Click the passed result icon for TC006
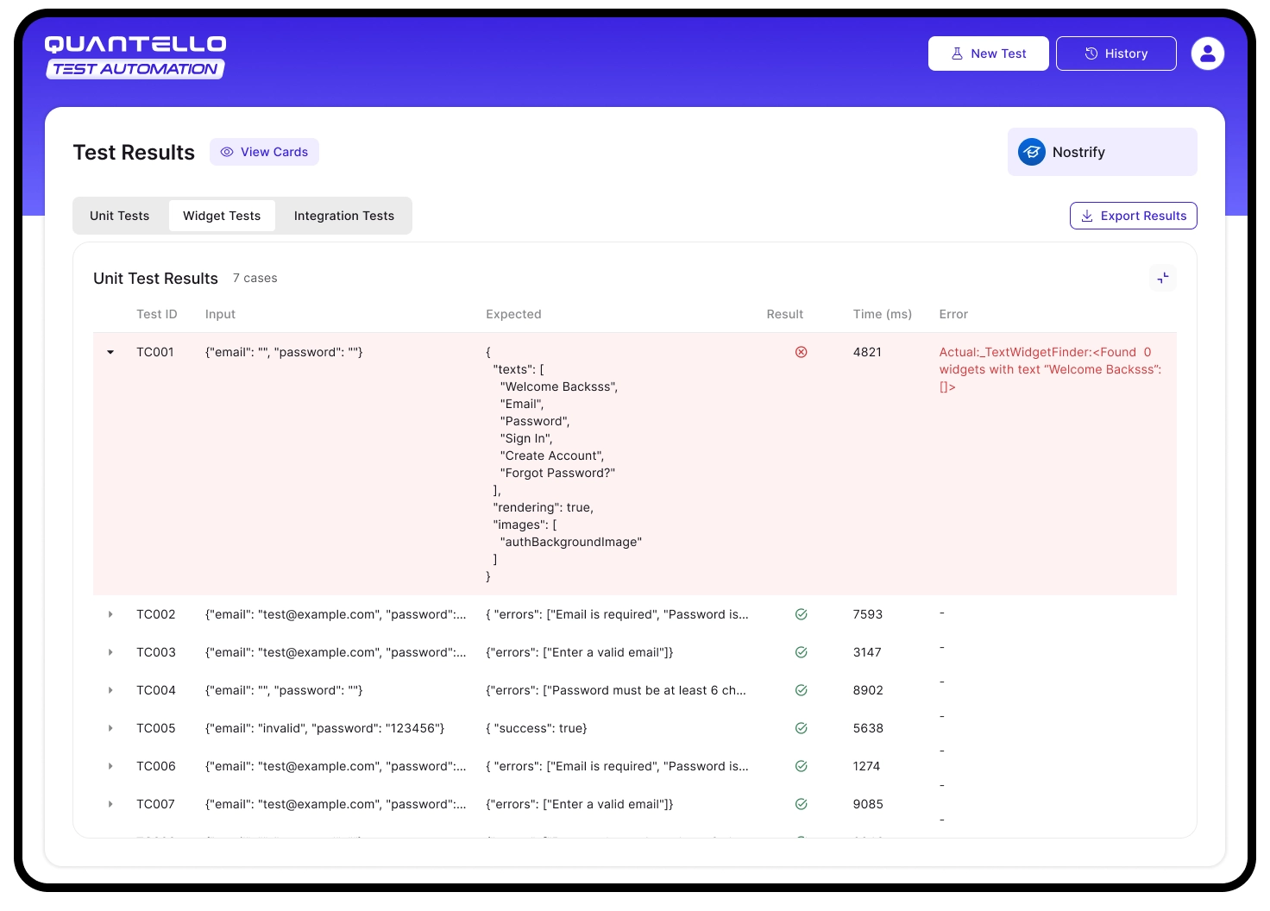 click(802, 766)
